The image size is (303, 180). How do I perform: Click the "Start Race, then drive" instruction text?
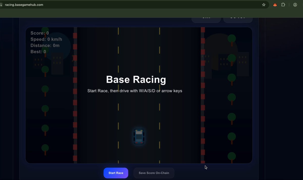coord(135,91)
